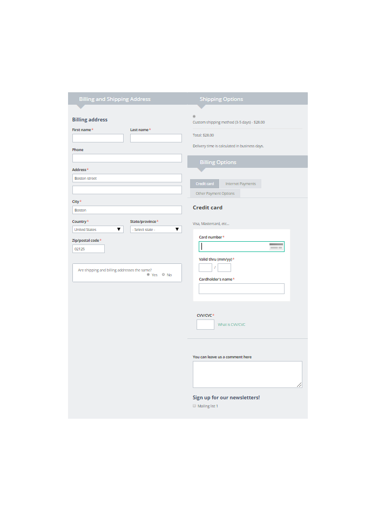Click the Valid thru year box
The width and height of the screenshot is (378, 511).
(225, 268)
